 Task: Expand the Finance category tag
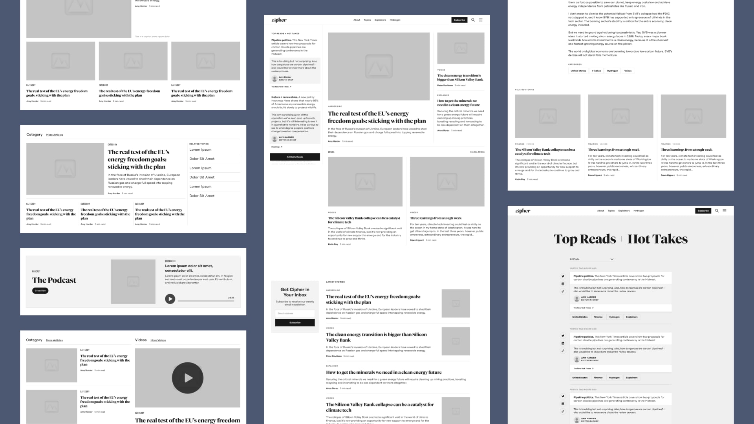[x=597, y=70]
